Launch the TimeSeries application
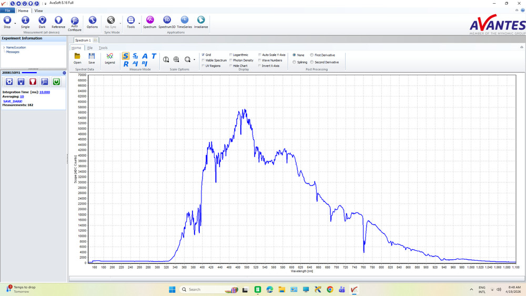The width and height of the screenshot is (526, 296). click(x=184, y=21)
